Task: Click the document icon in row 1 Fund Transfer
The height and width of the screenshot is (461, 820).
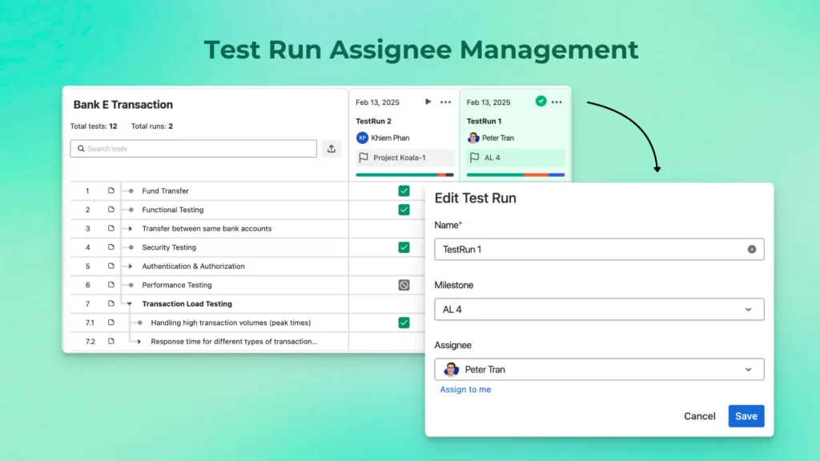Action: pyautogui.click(x=111, y=190)
